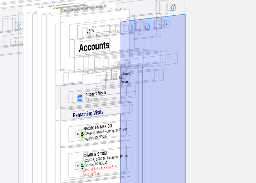The image size is (256, 183).
Task: Select the AccountListViewController - Accounts header label
Action: point(85,9)
